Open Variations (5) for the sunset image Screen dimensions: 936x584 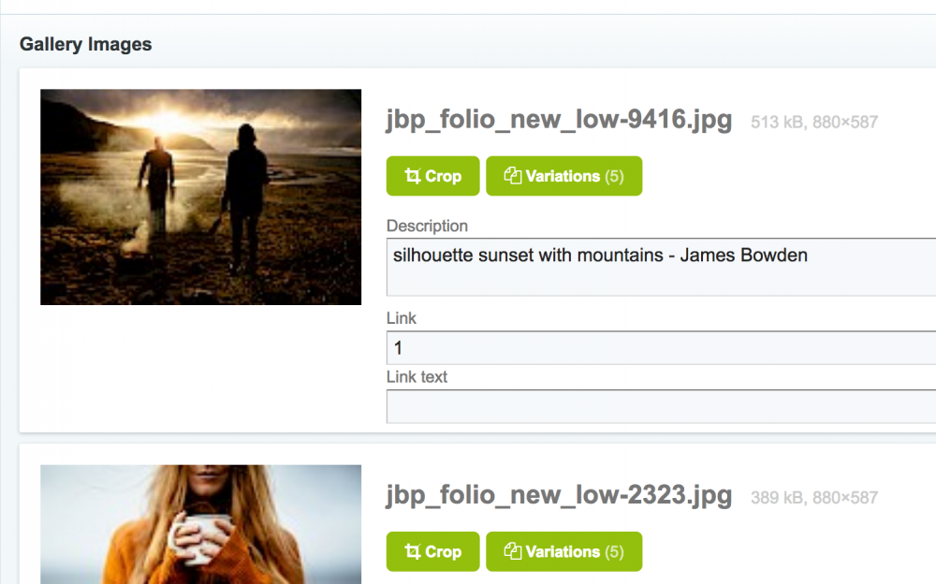pos(563,176)
